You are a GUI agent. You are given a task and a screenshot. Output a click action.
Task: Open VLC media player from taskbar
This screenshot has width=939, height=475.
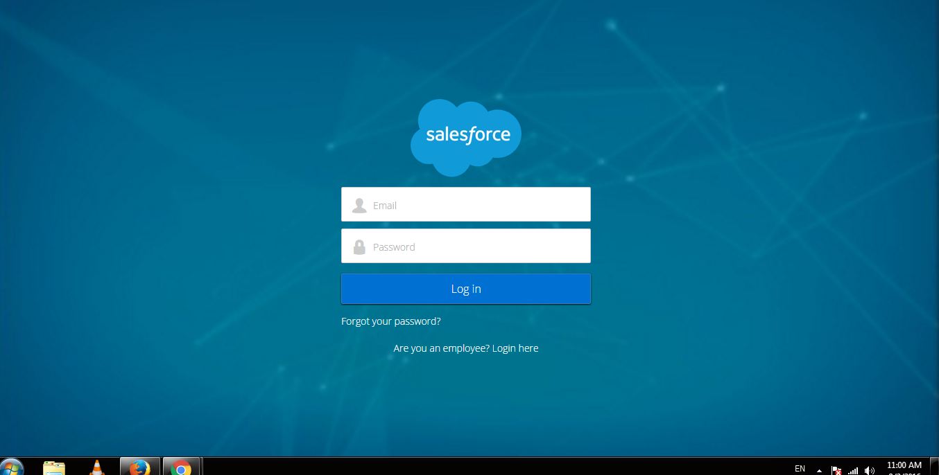pos(97,467)
